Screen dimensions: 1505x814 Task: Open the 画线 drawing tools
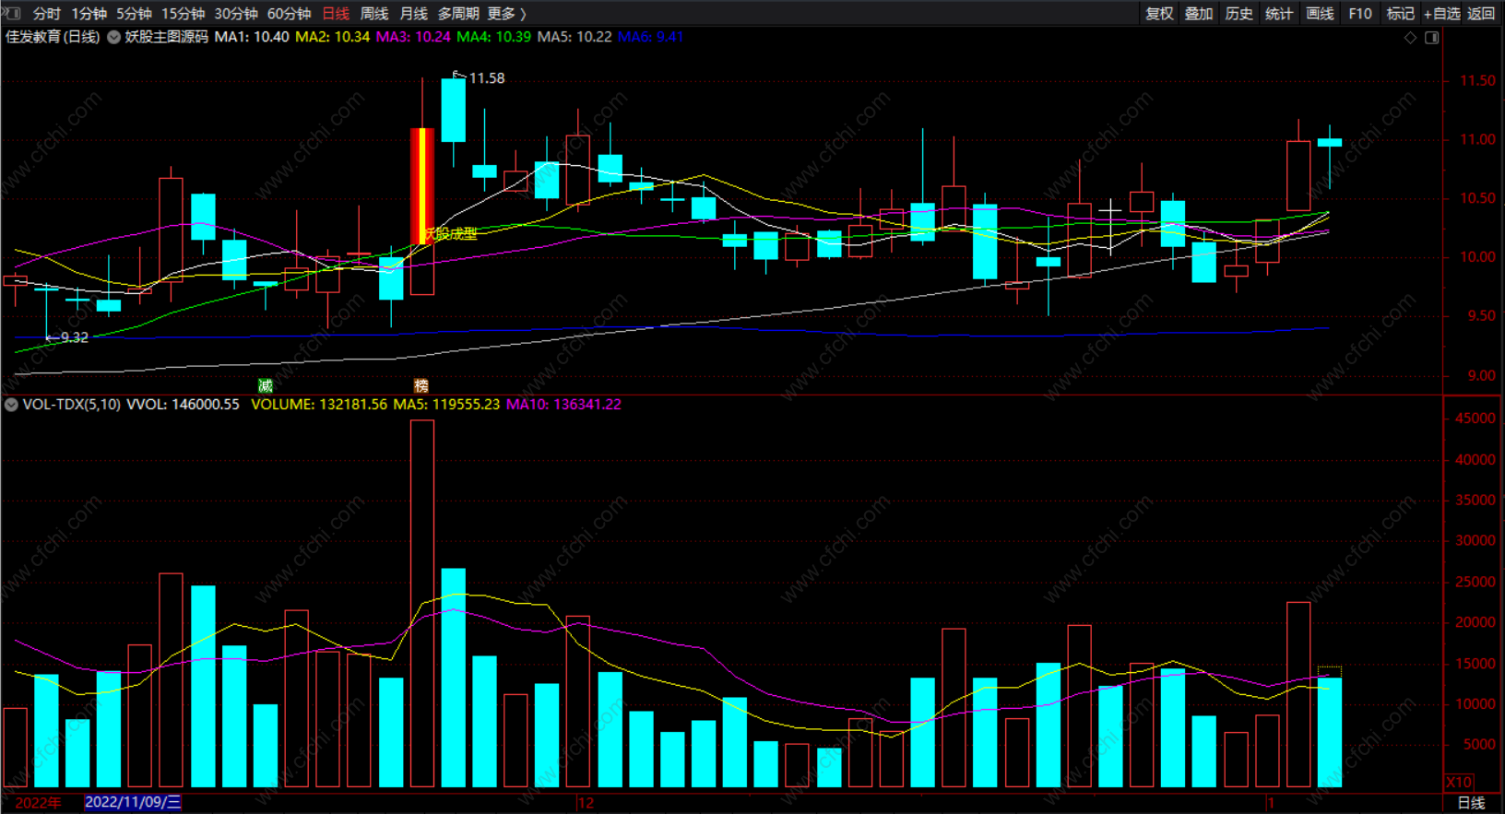[1320, 14]
